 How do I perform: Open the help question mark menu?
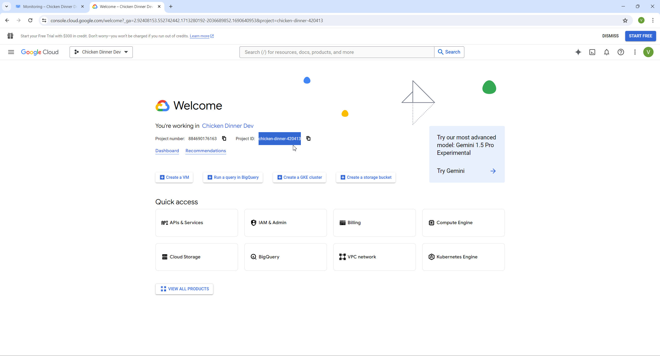point(621,52)
